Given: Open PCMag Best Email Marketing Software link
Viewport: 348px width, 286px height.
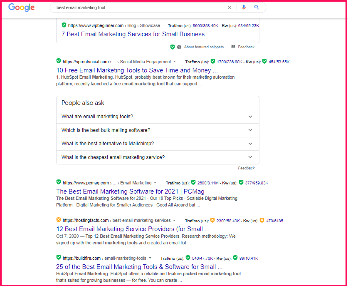Looking at the screenshot, I should point(130,191).
